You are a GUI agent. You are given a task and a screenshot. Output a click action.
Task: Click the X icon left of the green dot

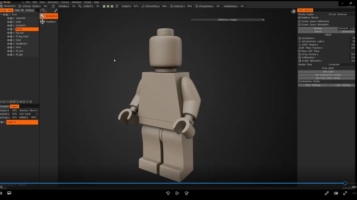(104, 6)
